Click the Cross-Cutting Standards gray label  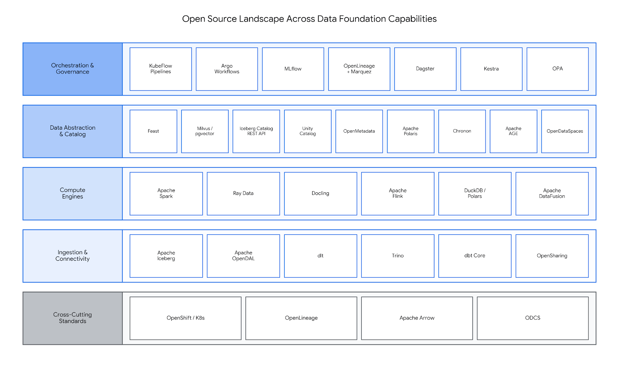click(x=73, y=318)
